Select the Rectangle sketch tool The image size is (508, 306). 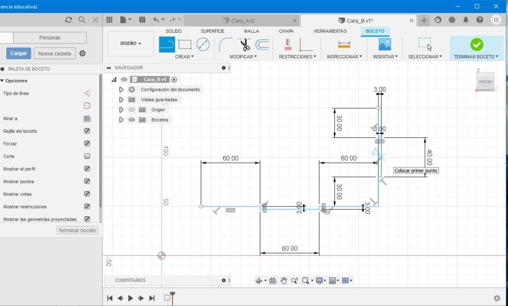[185, 44]
